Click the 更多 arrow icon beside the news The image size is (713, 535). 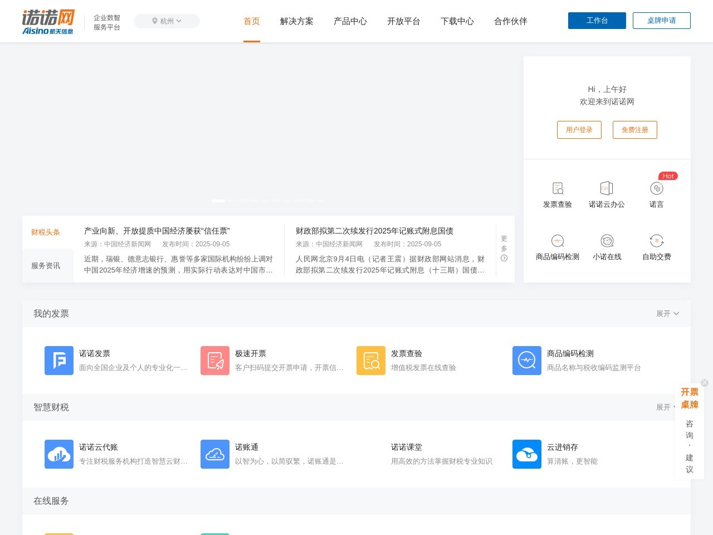coord(504,258)
